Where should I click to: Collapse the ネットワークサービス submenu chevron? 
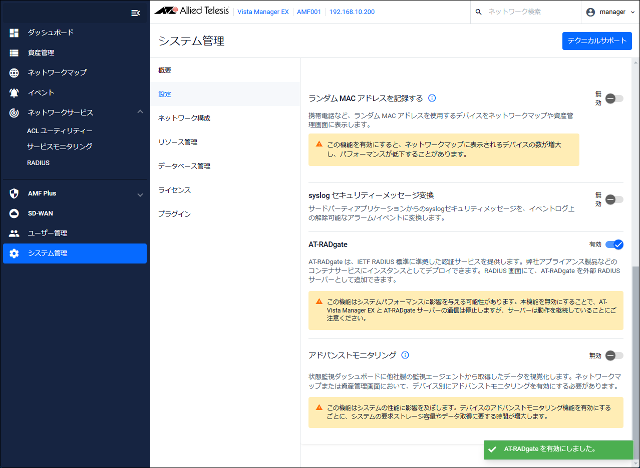(140, 112)
